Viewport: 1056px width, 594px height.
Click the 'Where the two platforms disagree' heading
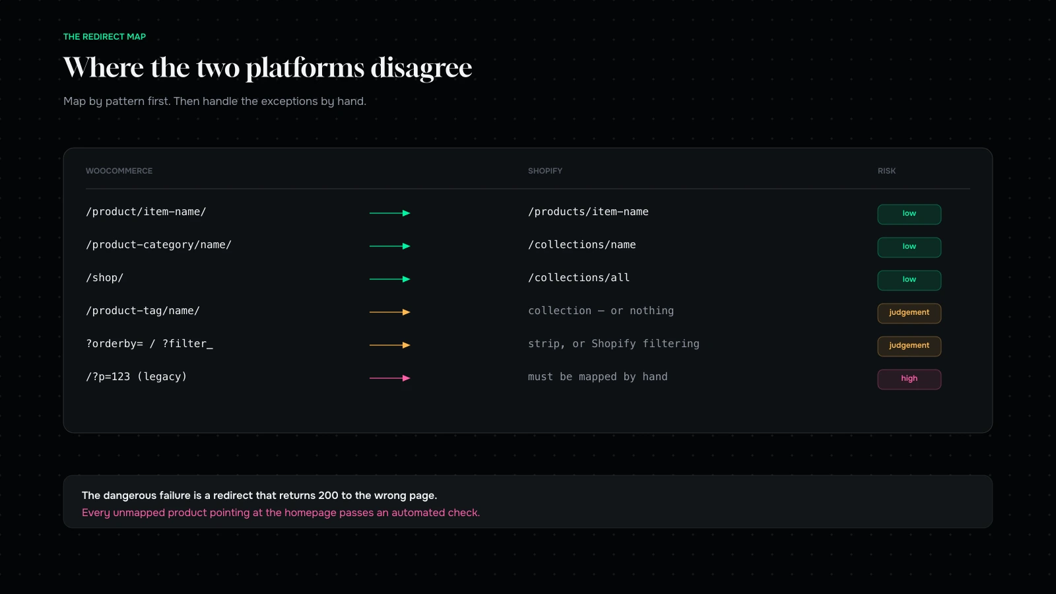[x=267, y=67]
